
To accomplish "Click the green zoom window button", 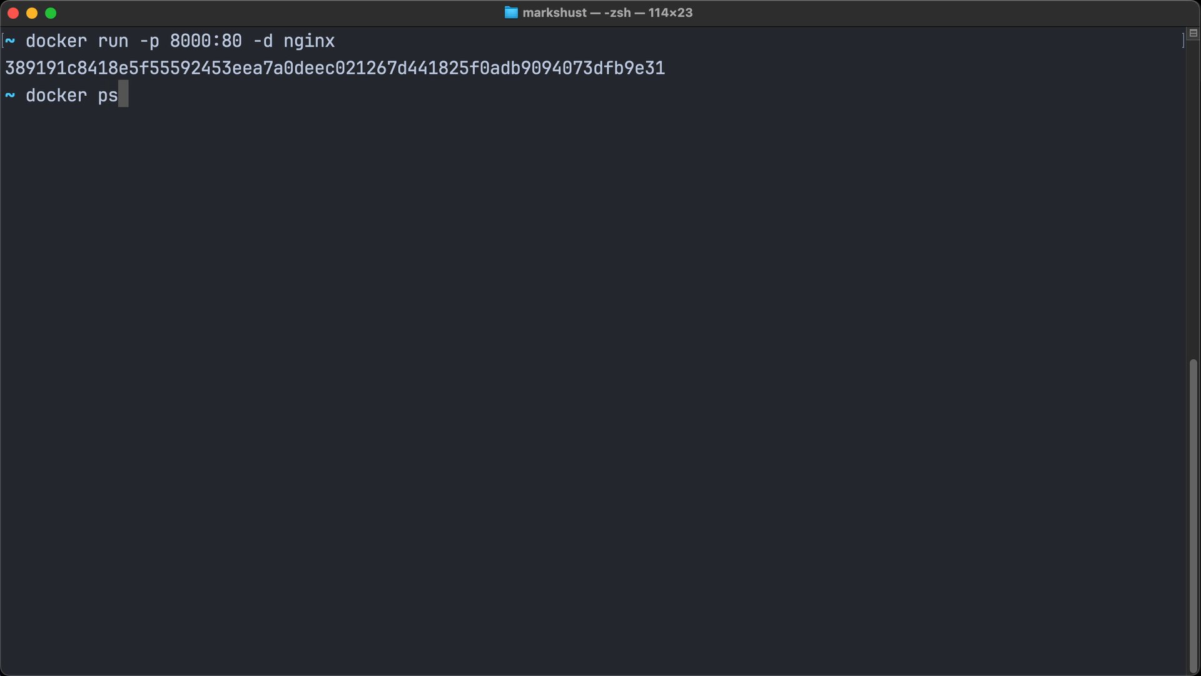I will 51,13.
